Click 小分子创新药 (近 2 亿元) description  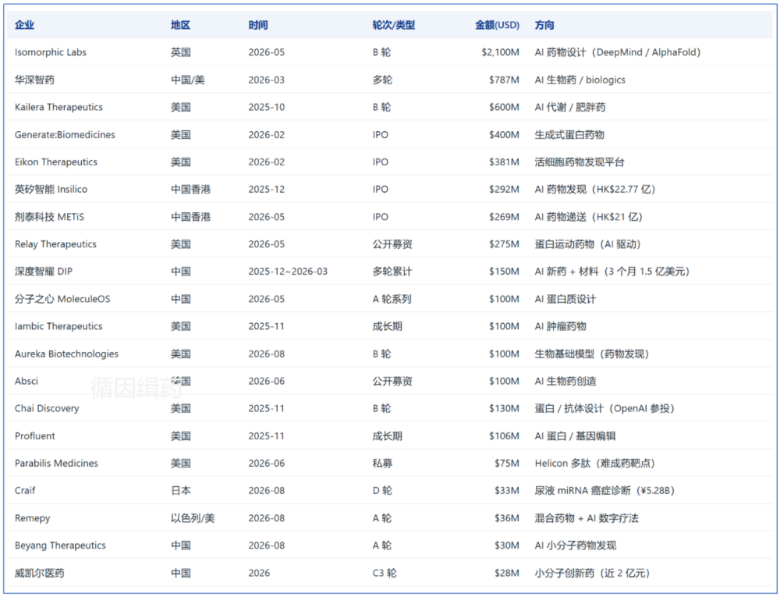(592, 573)
